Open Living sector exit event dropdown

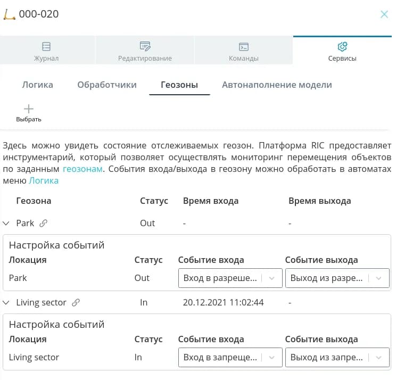337,357
